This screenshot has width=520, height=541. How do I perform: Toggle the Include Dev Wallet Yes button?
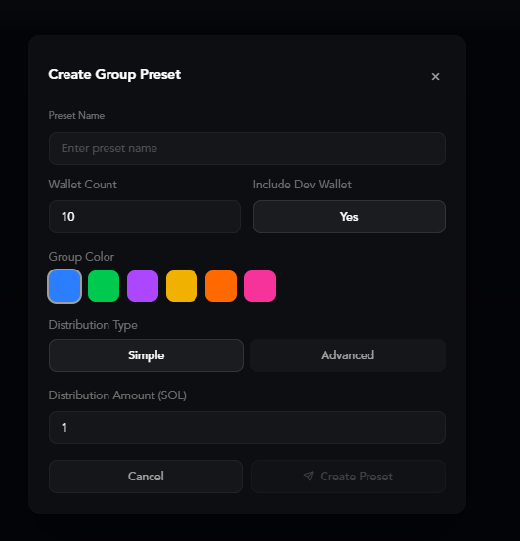click(349, 217)
